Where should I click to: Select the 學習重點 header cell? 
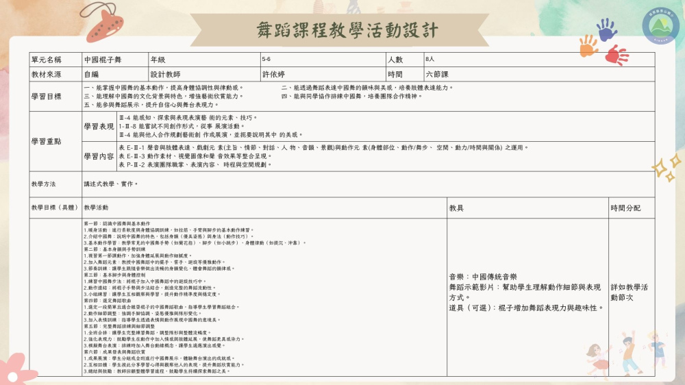tap(55, 141)
